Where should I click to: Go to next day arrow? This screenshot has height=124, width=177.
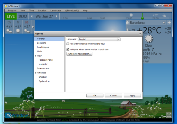tap(56, 16)
